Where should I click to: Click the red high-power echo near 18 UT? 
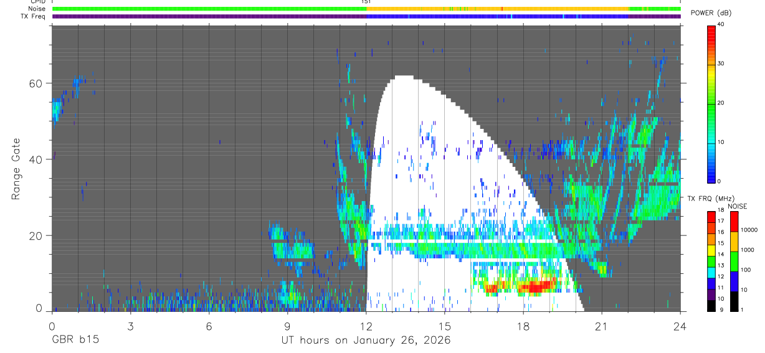pyautogui.click(x=537, y=287)
